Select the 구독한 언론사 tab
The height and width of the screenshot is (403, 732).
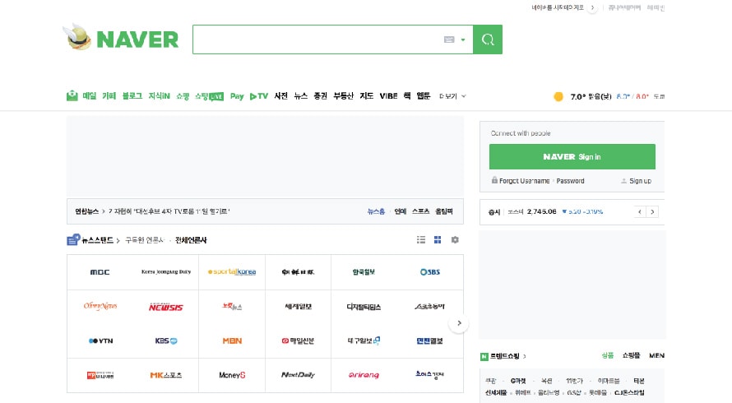(x=145, y=240)
